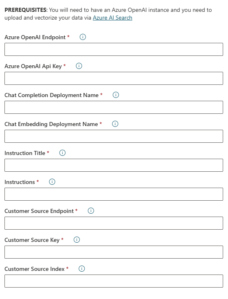
Task: Click the Customer Source Index field
Action: pos(114,281)
